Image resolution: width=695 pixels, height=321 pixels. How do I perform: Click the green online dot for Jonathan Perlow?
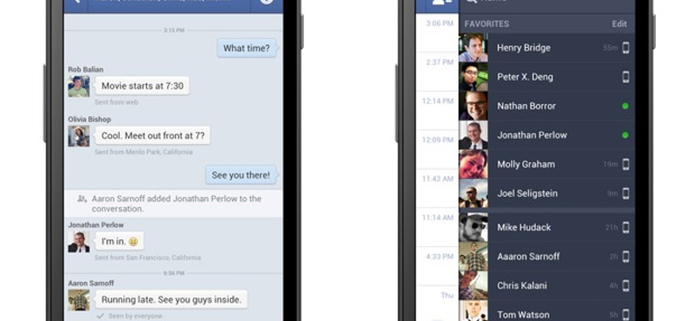point(625,135)
